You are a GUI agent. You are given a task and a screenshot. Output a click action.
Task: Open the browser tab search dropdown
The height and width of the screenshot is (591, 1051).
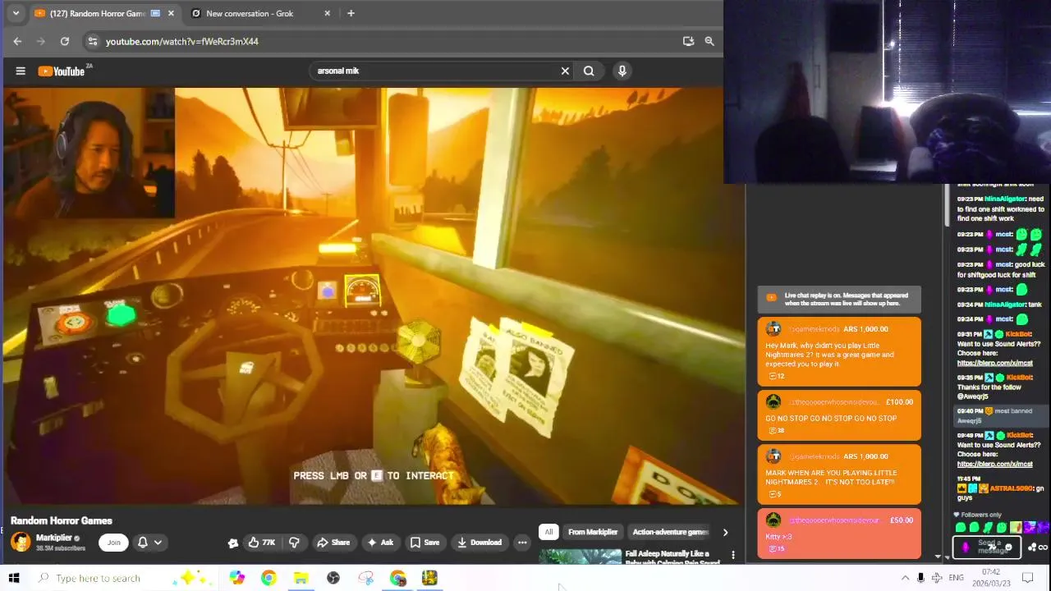point(15,13)
